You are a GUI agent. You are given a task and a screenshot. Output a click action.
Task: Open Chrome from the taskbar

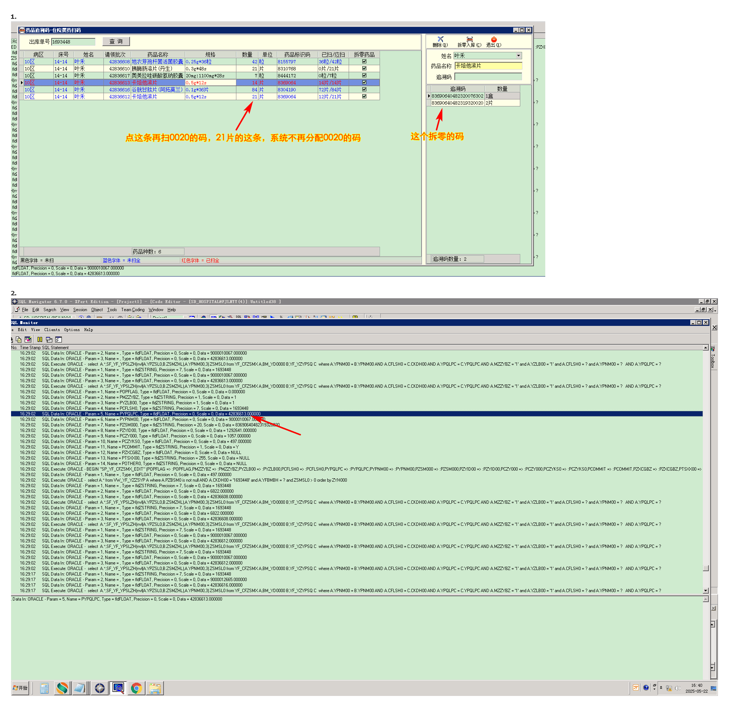pos(136,689)
